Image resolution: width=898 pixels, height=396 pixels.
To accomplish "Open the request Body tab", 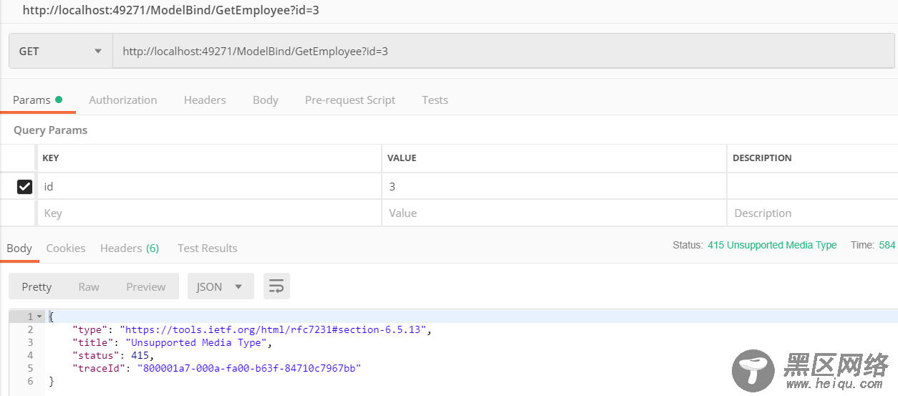I will 266,100.
